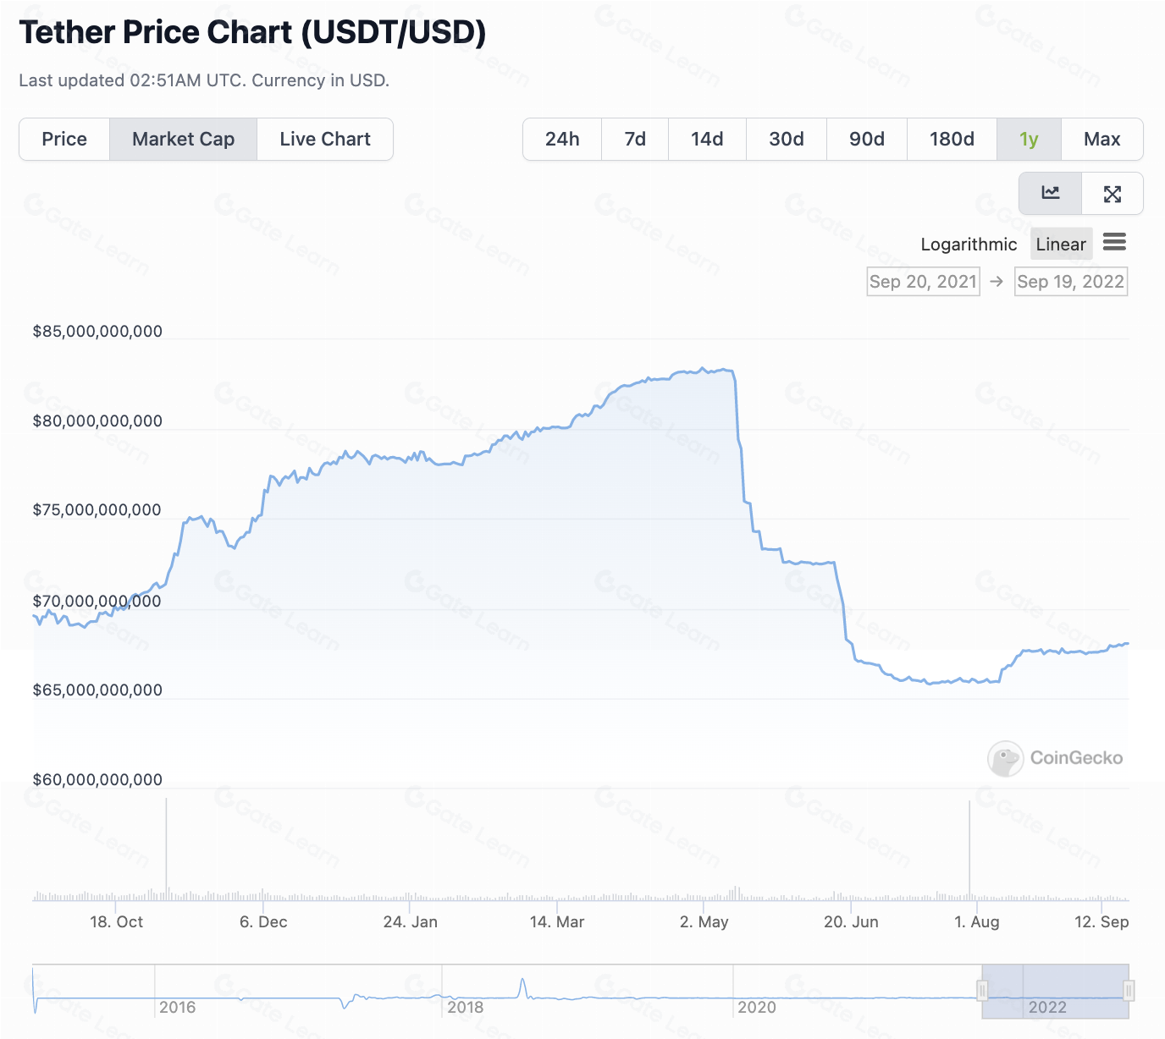
Task: Show the 30d time range
Action: pos(787,140)
